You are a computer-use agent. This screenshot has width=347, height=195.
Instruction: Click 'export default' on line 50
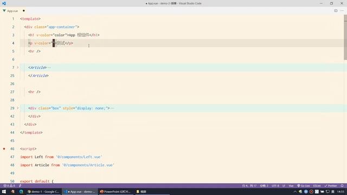point(35,181)
